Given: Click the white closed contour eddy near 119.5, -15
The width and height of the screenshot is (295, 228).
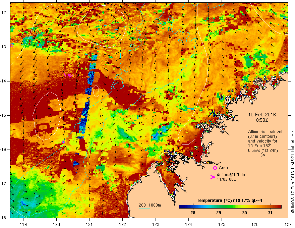Looking at the screenshot, I should [47, 116].
